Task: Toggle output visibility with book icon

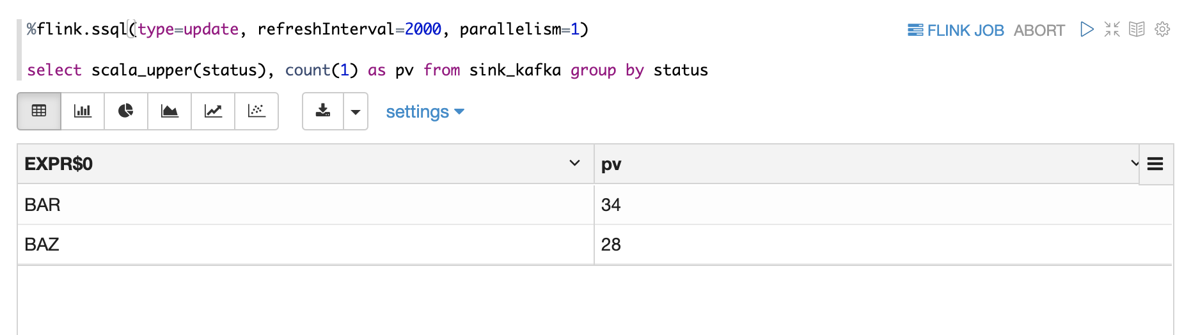Action: click(1137, 29)
